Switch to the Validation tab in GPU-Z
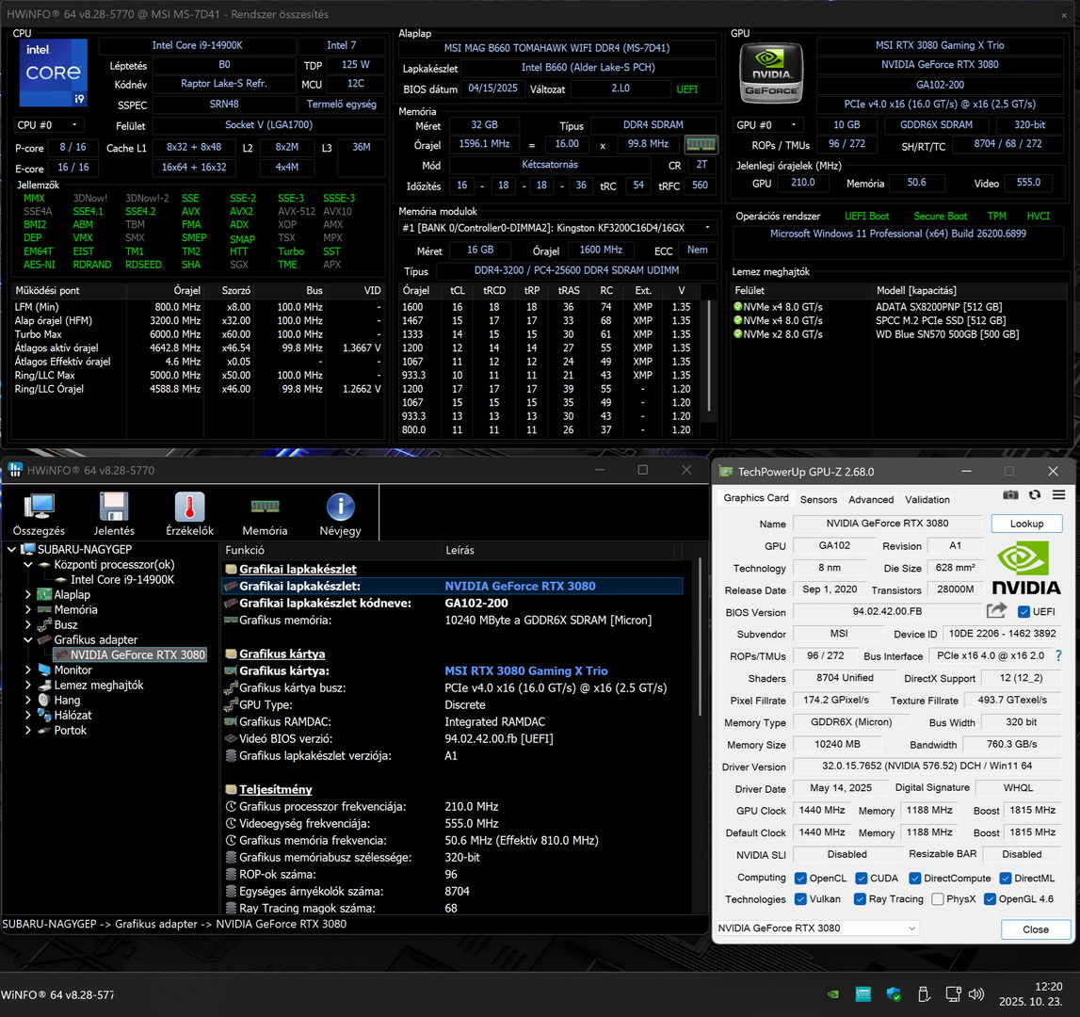1080x1017 pixels. [x=927, y=499]
